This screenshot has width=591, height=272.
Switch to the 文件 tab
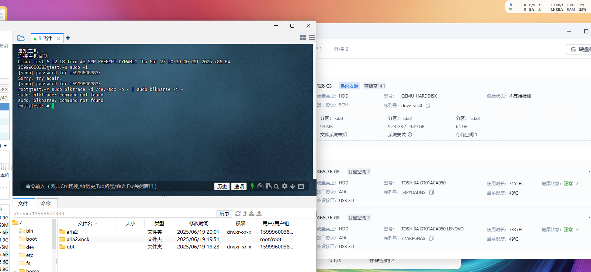(x=23, y=204)
